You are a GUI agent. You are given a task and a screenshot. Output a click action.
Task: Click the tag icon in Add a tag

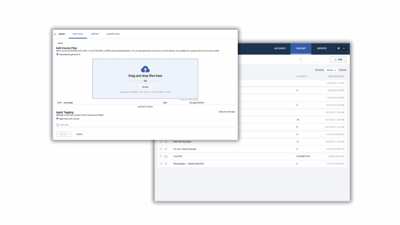57,125
